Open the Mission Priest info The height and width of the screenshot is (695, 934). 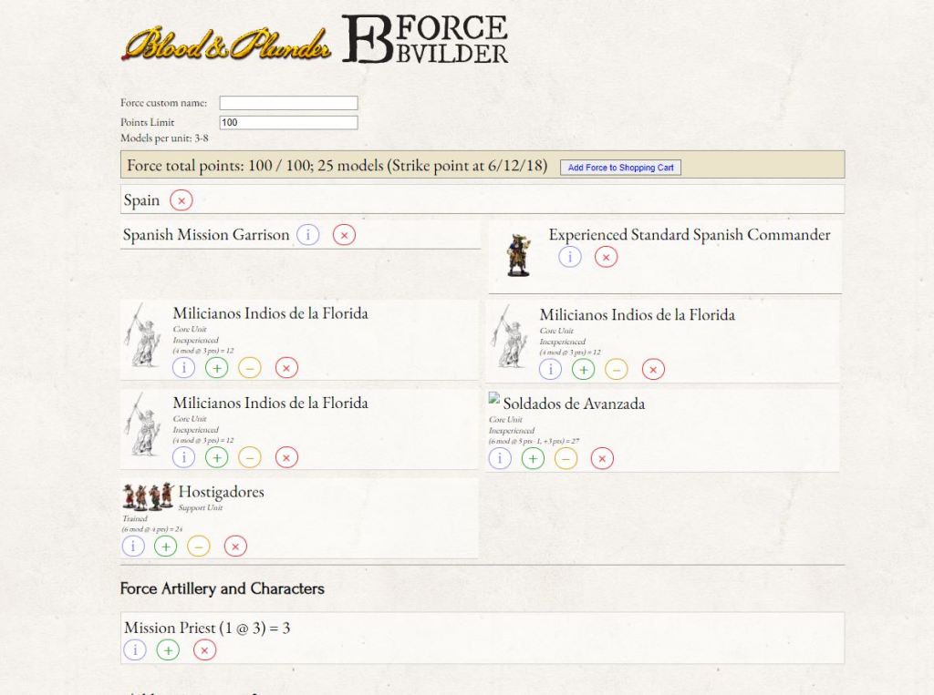point(134,650)
